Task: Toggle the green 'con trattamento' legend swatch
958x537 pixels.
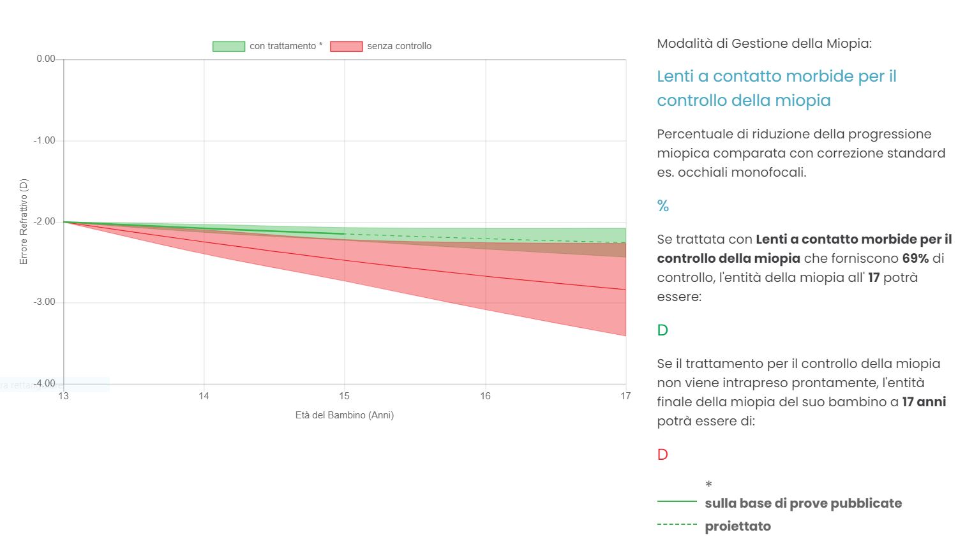Action: click(228, 46)
